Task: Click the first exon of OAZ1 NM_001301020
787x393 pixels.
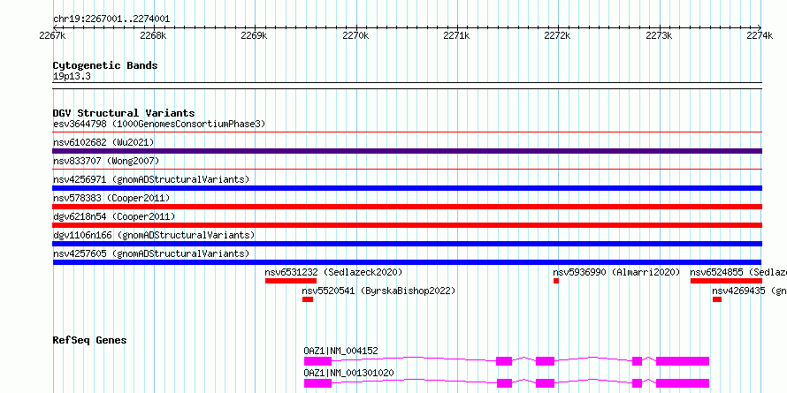Action: [317, 383]
